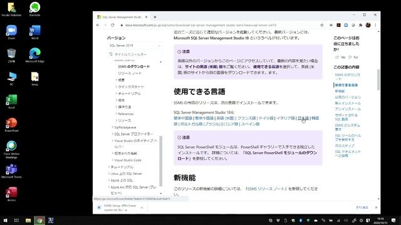
Task: Go back using Chrome's back arrow
Action: click(98, 25)
